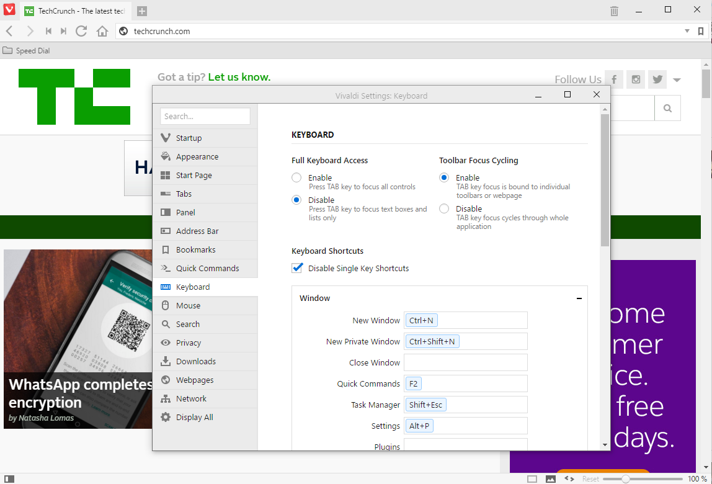The width and height of the screenshot is (712, 484).
Task: Click the Let us know link
Action: pyautogui.click(x=239, y=77)
